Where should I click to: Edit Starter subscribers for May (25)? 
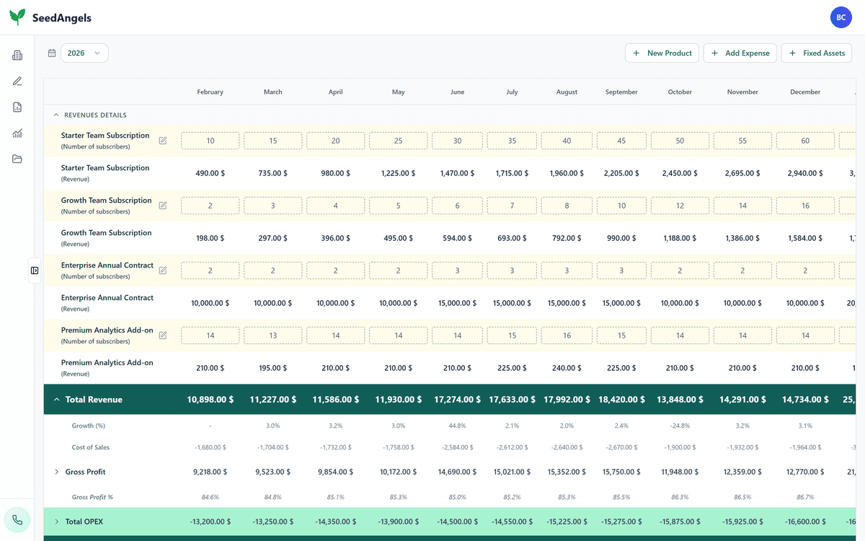tap(399, 141)
